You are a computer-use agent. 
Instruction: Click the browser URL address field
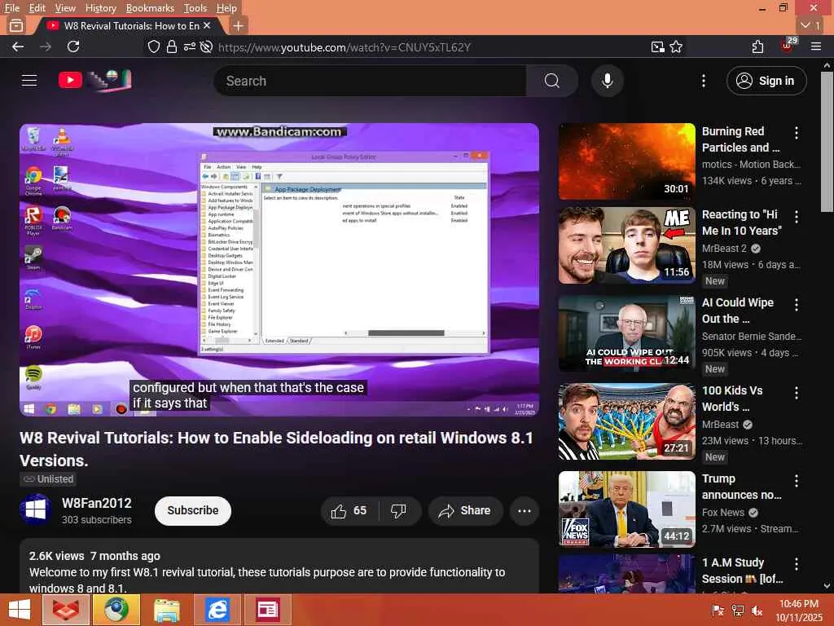pyautogui.click(x=345, y=47)
